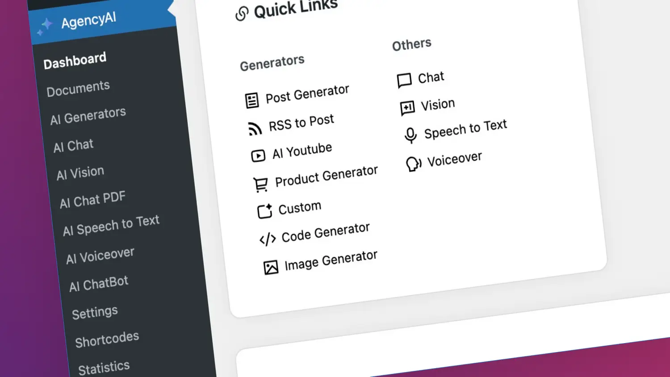Select Shortcodes in the sidebar menu

pyautogui.click(x=107, y=339)
